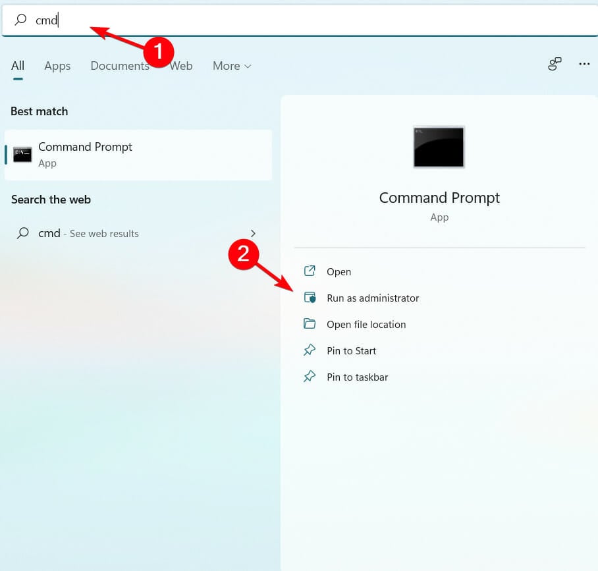Click the Pin to taskbar pin icon

[310, 376]
